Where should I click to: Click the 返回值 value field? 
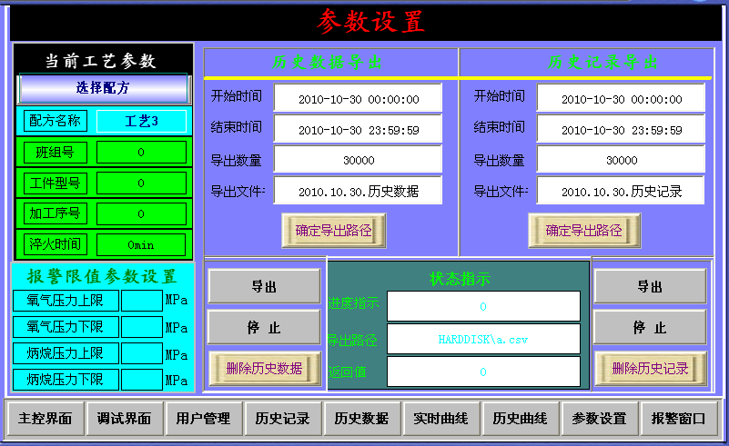coord(483,372)
